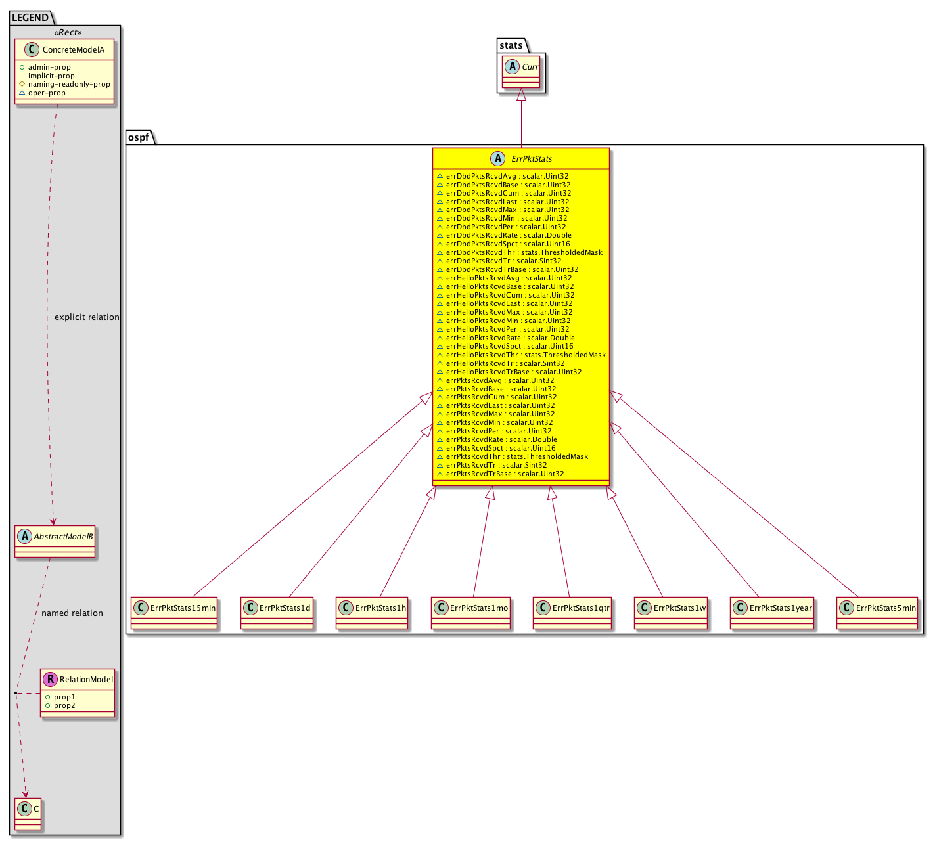Click the ErrPktStats1qtr class label

point(581,608)
